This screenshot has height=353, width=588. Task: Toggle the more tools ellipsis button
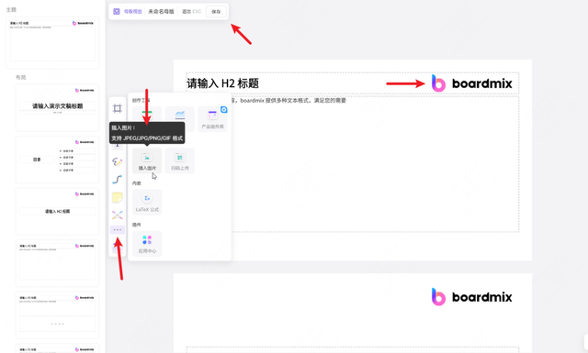[117, 230]
